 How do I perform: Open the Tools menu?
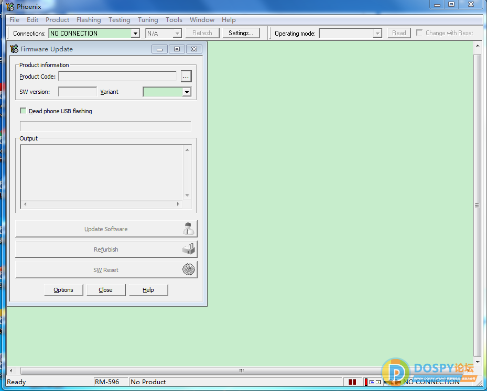click(174, 19)
